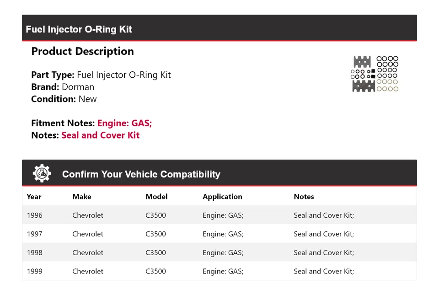This screenshot has height=295, width=439.
Task: Click the Fuel Injector O-Ring Kit title bar
Action: coord(79,29)
